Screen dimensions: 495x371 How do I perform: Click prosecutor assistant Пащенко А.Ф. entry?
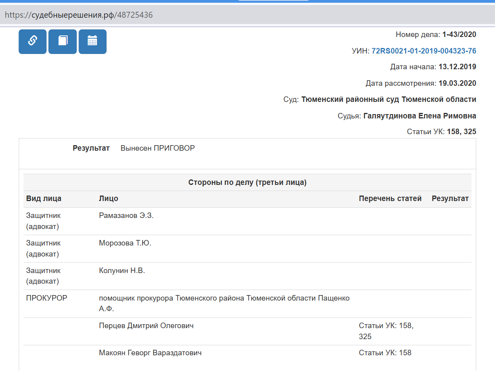click(x=224, y=304)
